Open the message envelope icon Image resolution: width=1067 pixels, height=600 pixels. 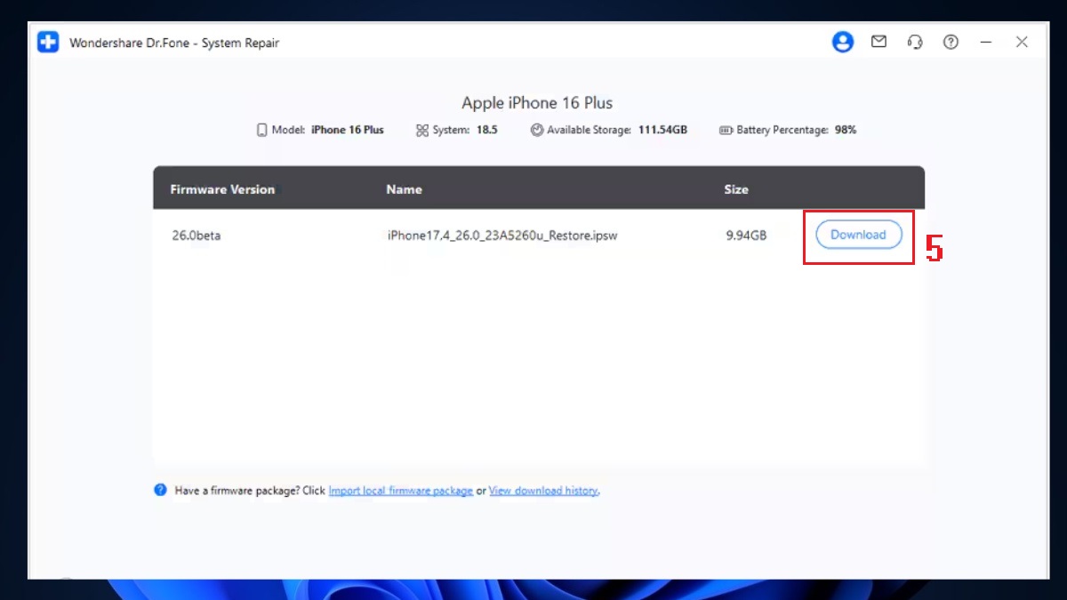[x=878, y=42]
